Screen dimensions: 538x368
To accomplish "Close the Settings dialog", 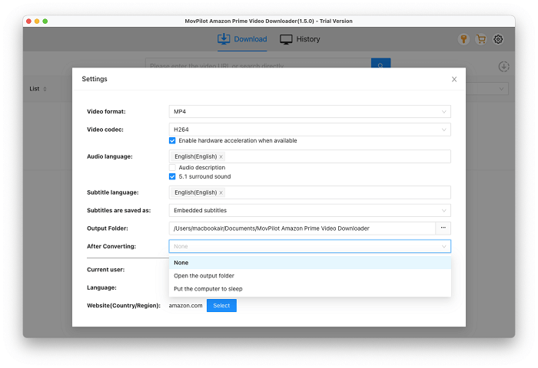I will coord(454,79).
